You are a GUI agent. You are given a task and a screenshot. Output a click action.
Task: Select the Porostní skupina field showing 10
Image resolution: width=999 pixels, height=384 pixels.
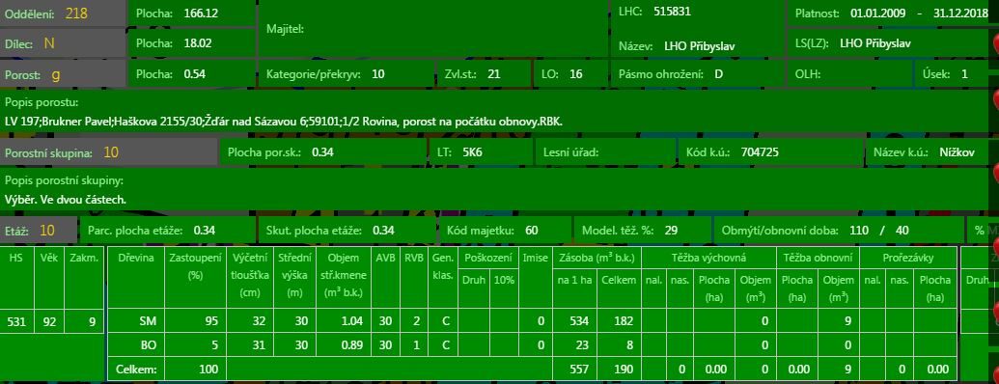108,152
